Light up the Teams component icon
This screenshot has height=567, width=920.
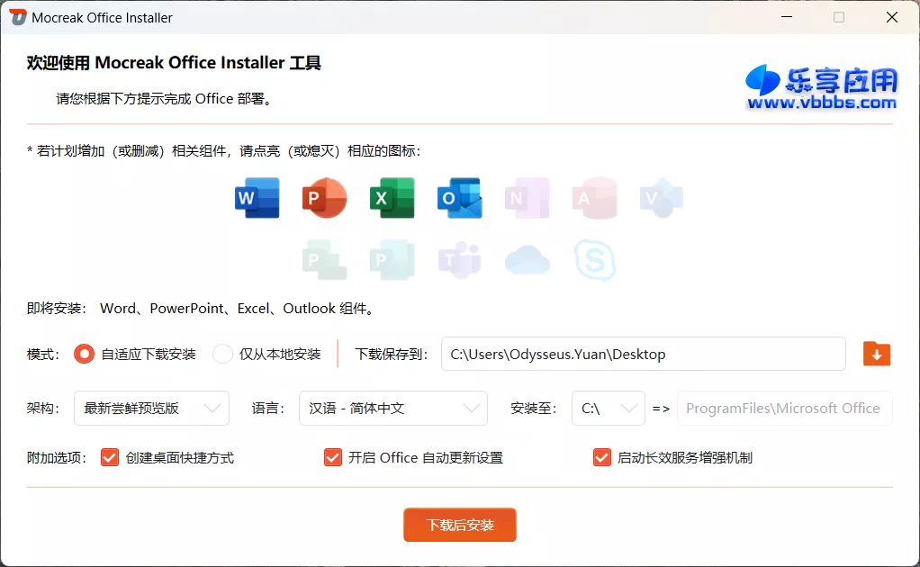(459, 260)
